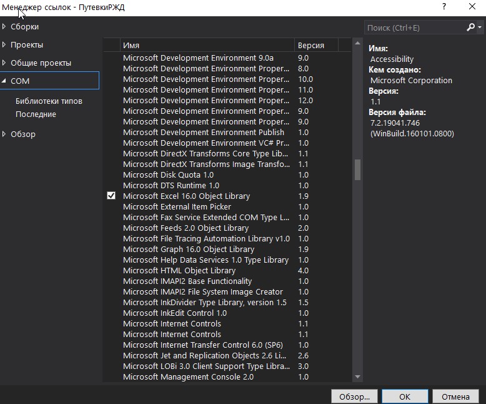
Task: Expand the Обзор category
Action: point(4,134)
